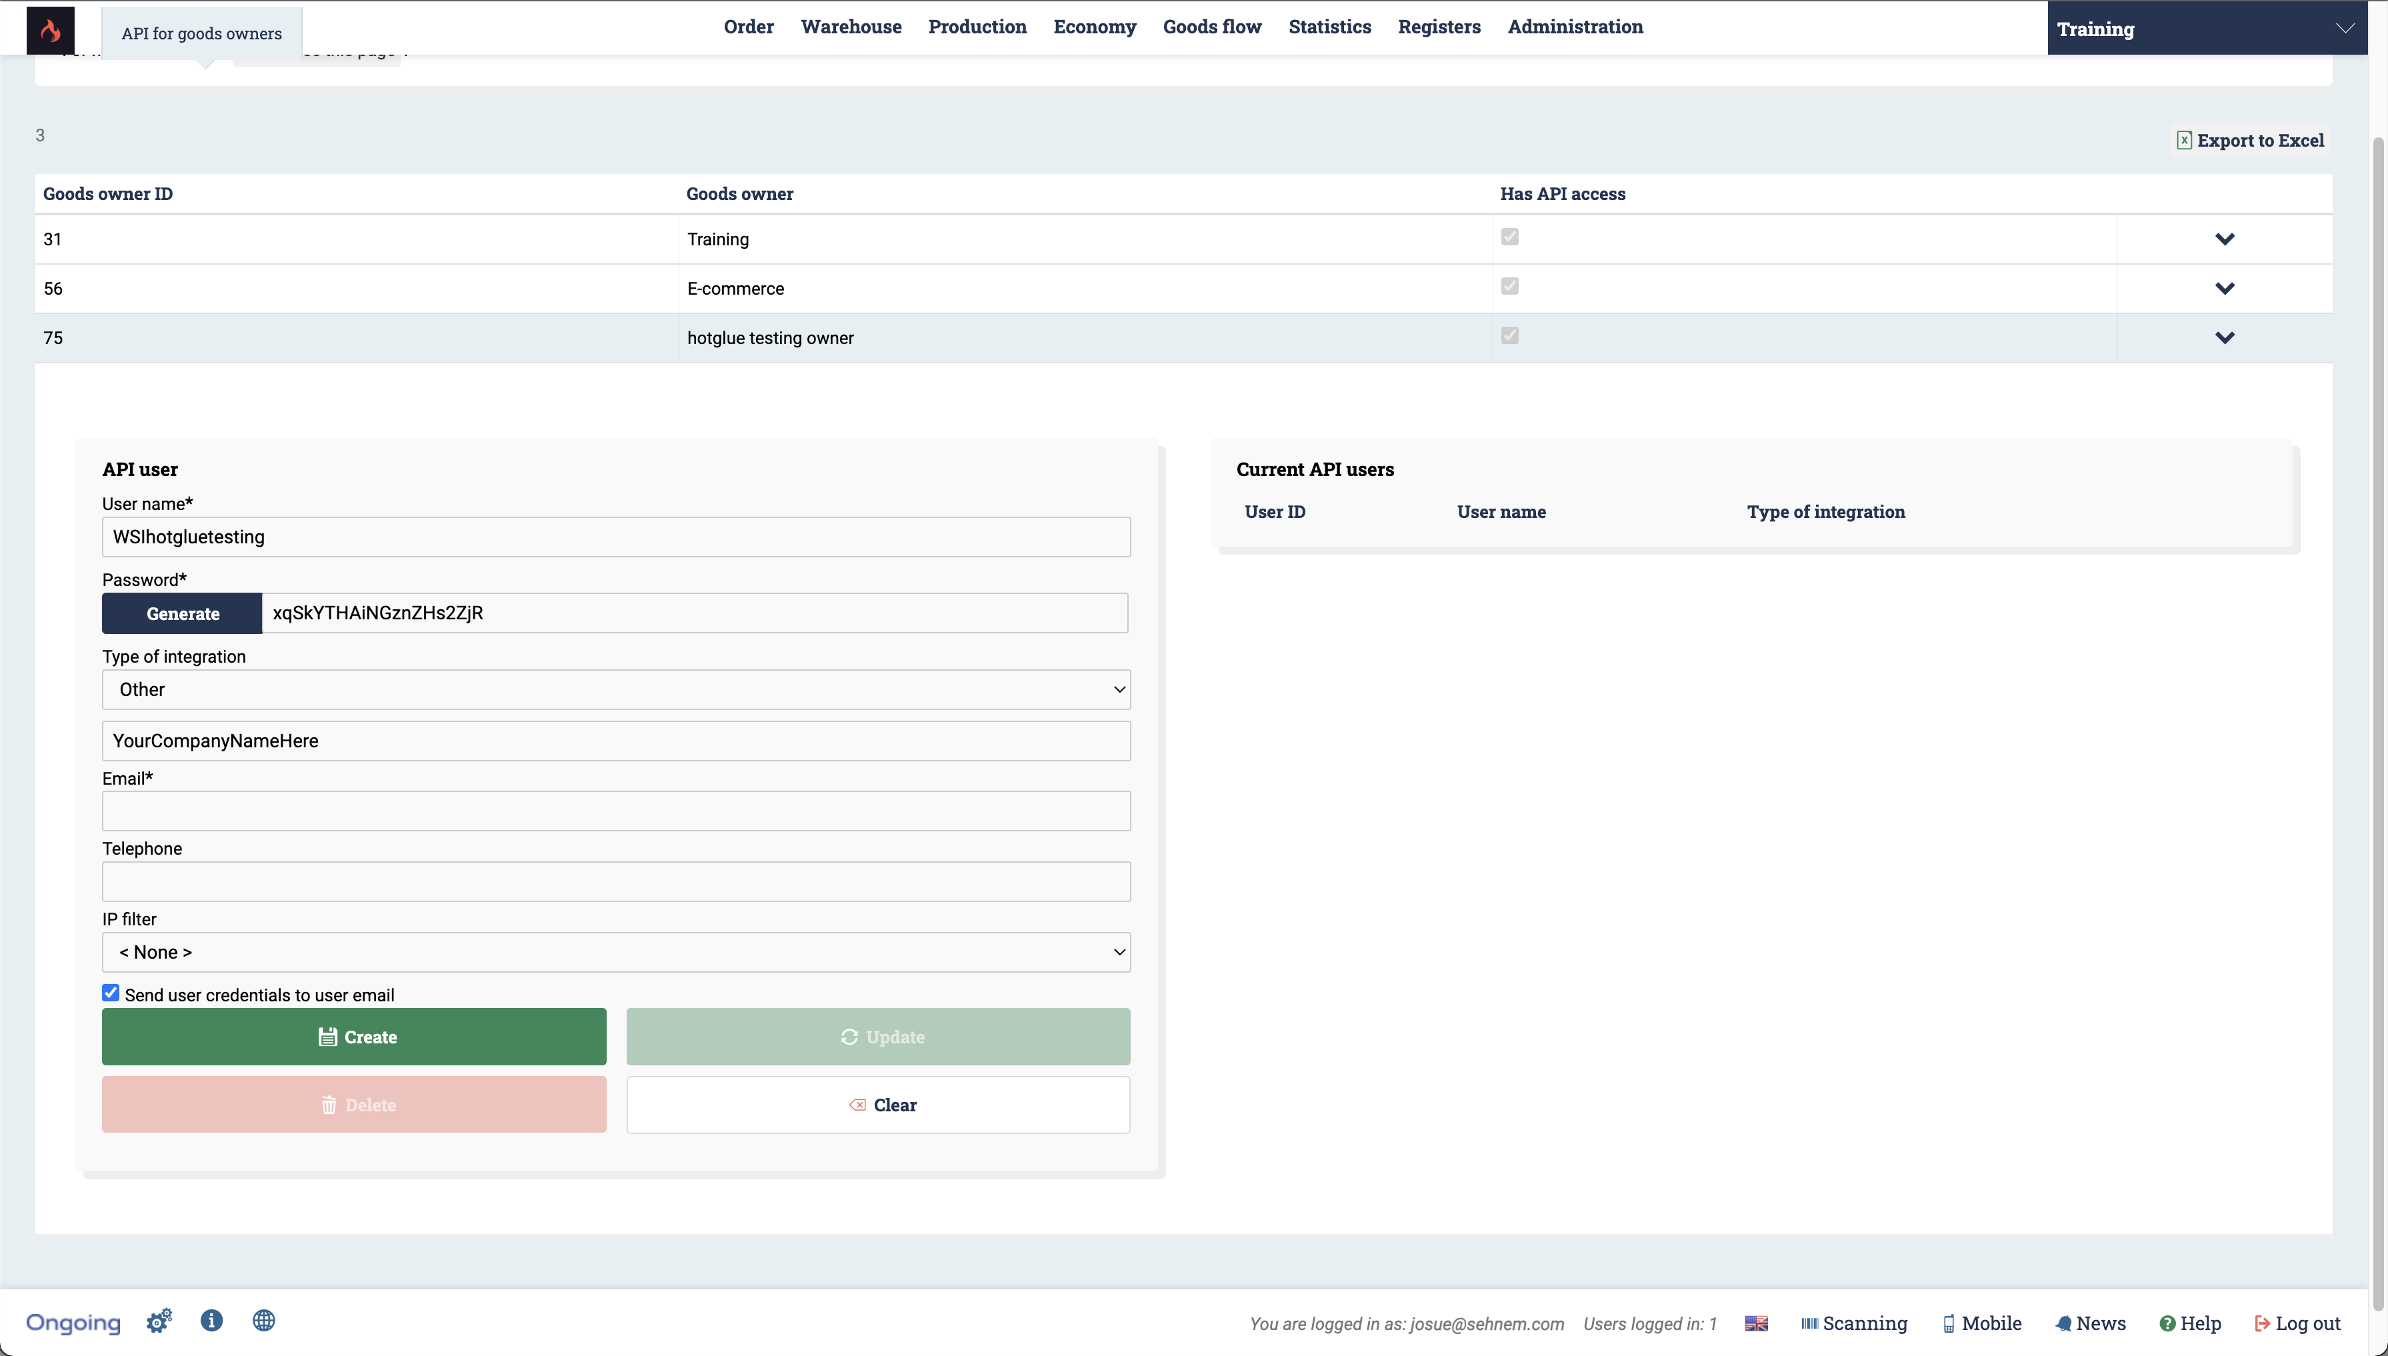
Task: Open the Administration menu
Action: [1574, 27]
